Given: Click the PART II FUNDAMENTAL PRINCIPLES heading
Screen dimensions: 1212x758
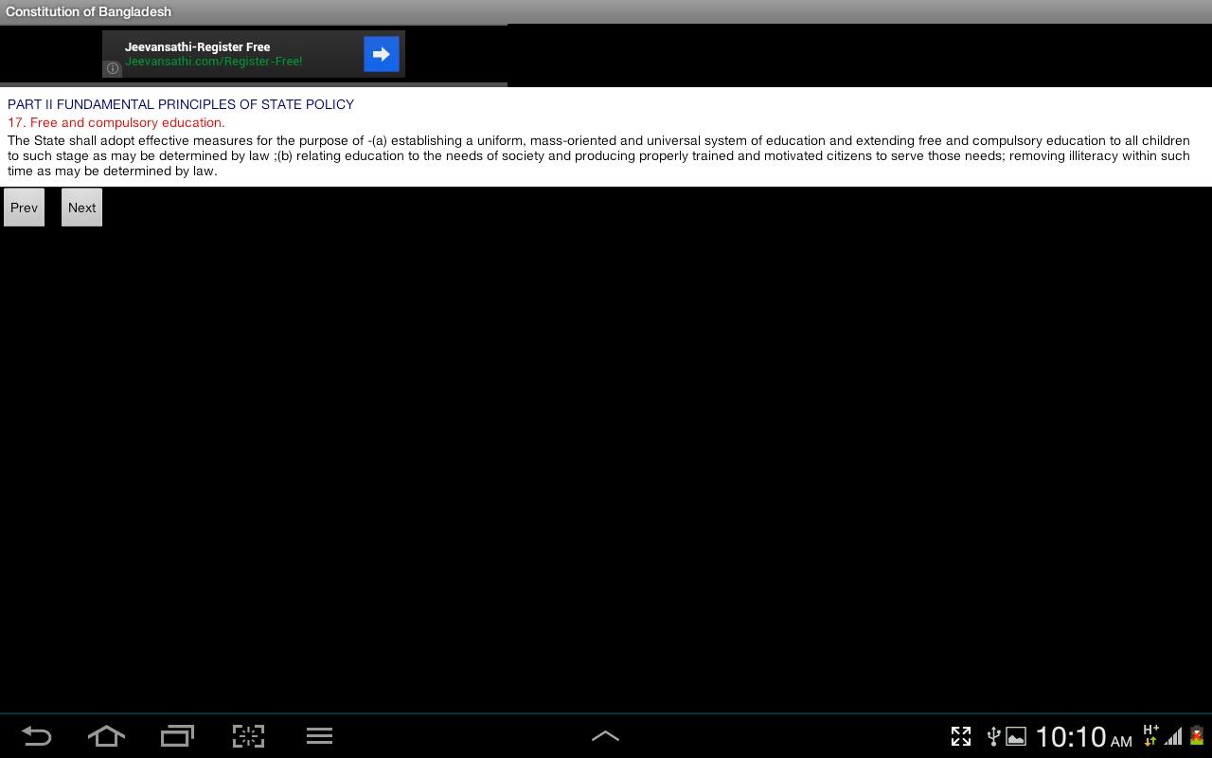Looking at the screenshot, I should point(181,104).
